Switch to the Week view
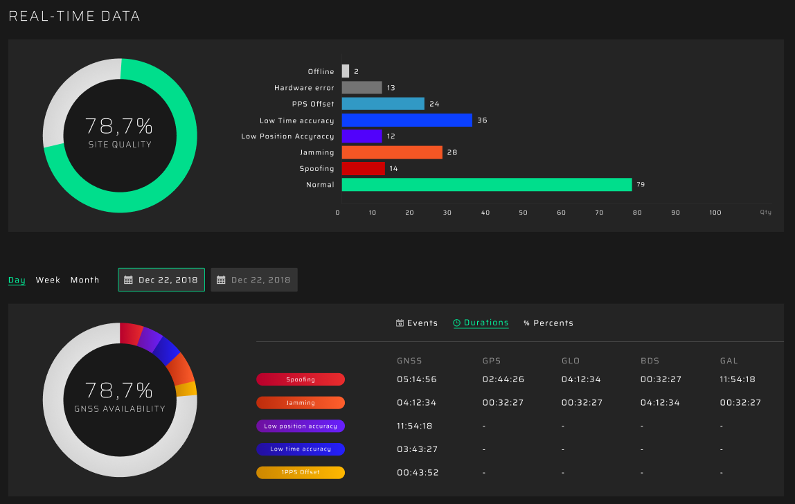Screen dimensions: 795x504 pyautogui.click(x=48, y=280)
